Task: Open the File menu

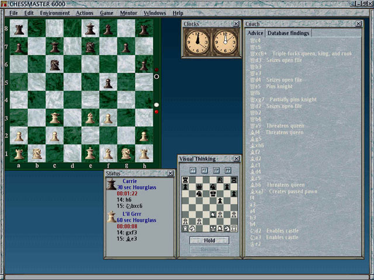Action: point(13,13)
